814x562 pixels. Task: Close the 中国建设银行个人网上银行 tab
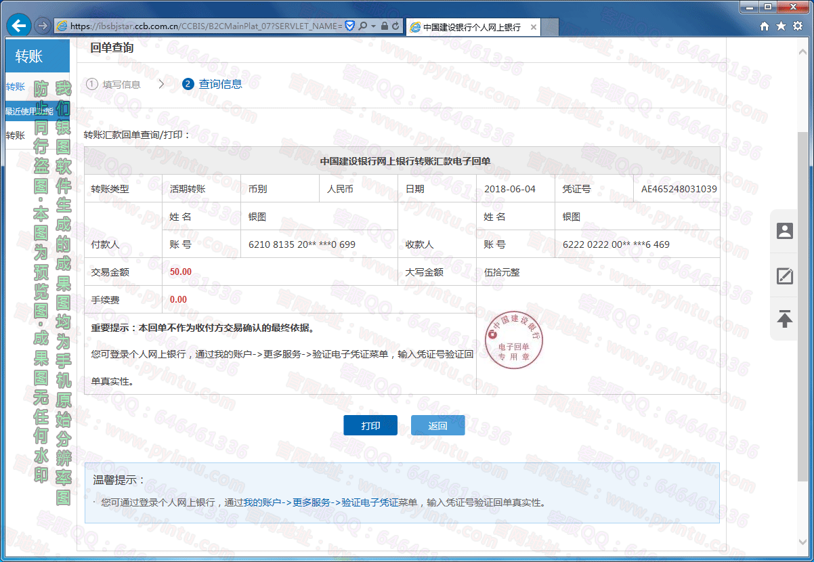533,27
